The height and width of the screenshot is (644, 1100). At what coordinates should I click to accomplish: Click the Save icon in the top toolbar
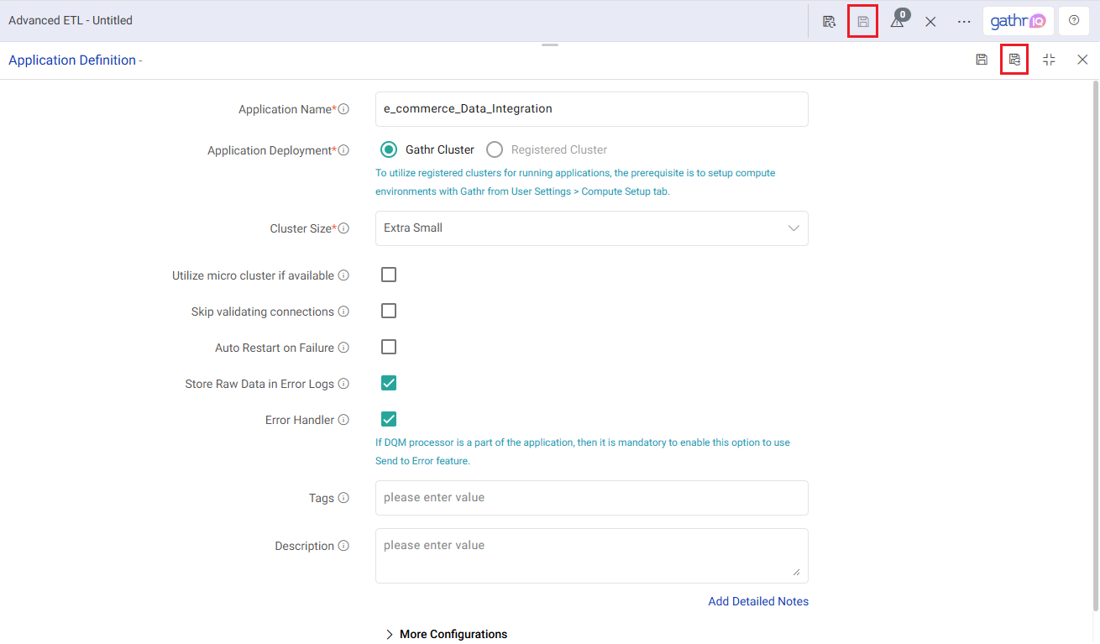click(862, 20)
